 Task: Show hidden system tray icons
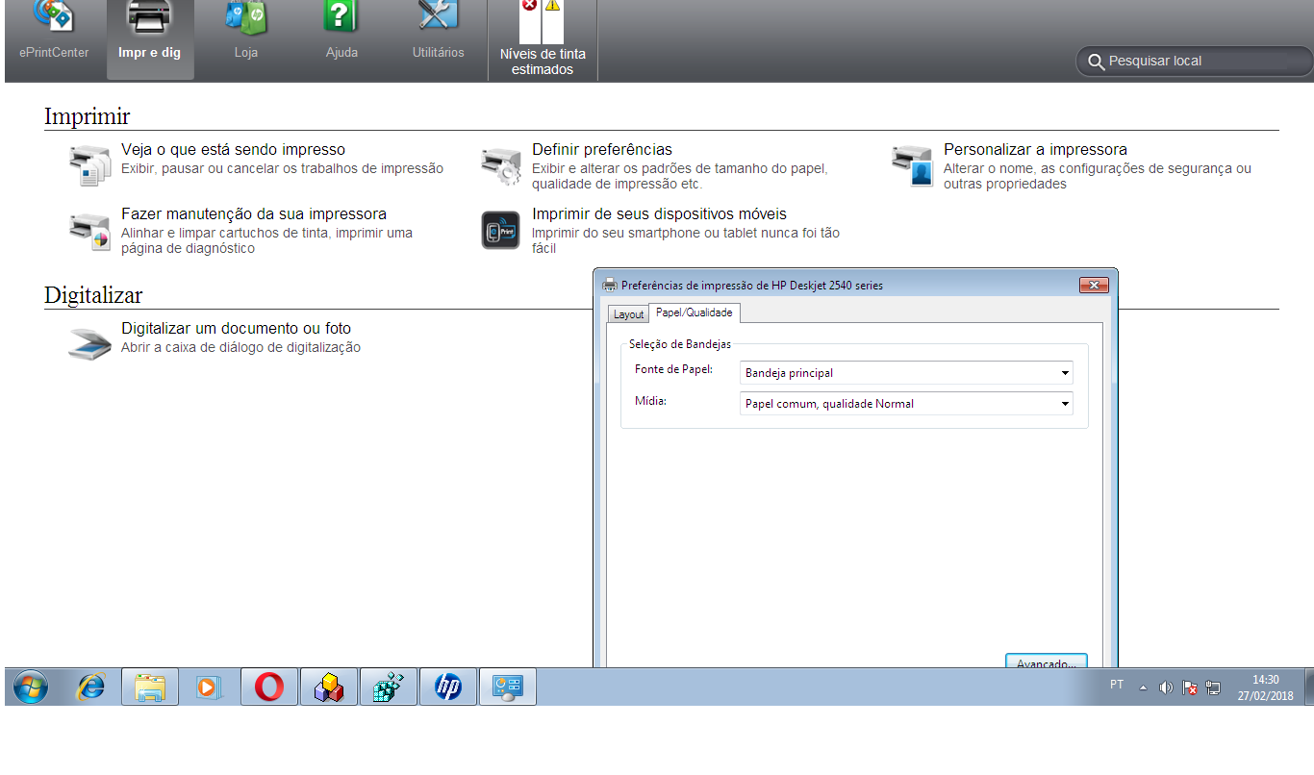1143,688
